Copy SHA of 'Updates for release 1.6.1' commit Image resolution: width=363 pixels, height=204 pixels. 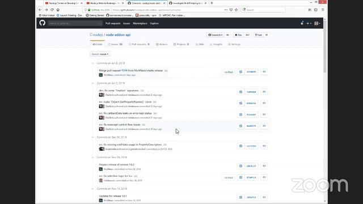(240, 197)
